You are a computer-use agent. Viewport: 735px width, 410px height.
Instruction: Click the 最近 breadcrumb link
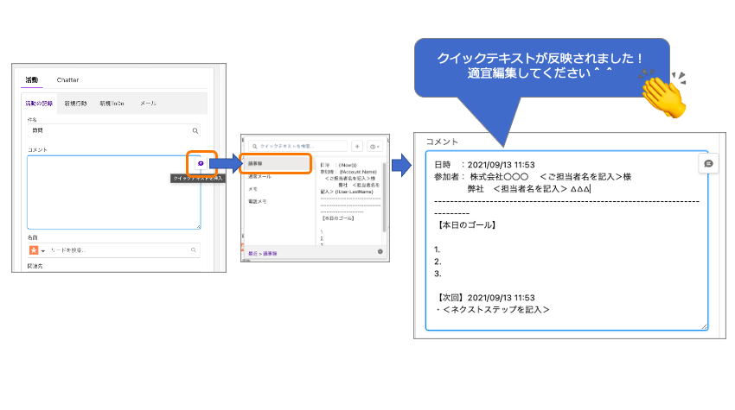(252, 253)
